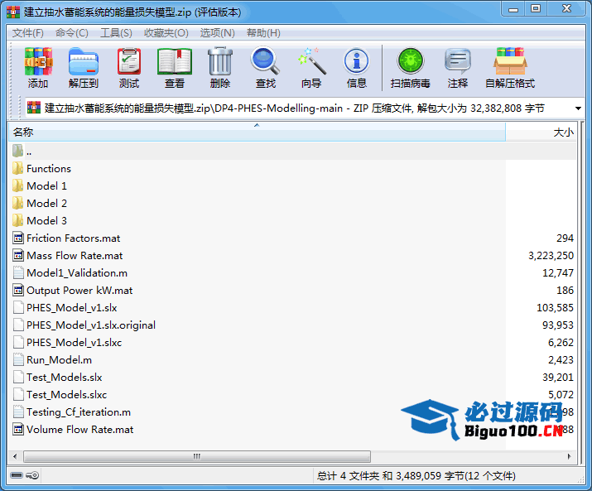Select file Mass Flow Rate.mat
Screen dimensions: 592x491
(75, 255)
